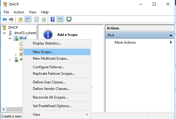Choose Display Statistics... from context menu

(57, 43)
